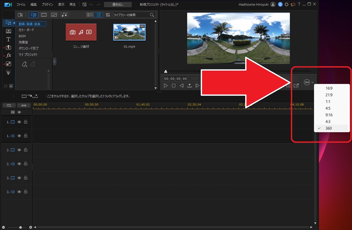352x230 pixels.
Task: Collapse the library explorer panel with the chevron
Action: 54,62
